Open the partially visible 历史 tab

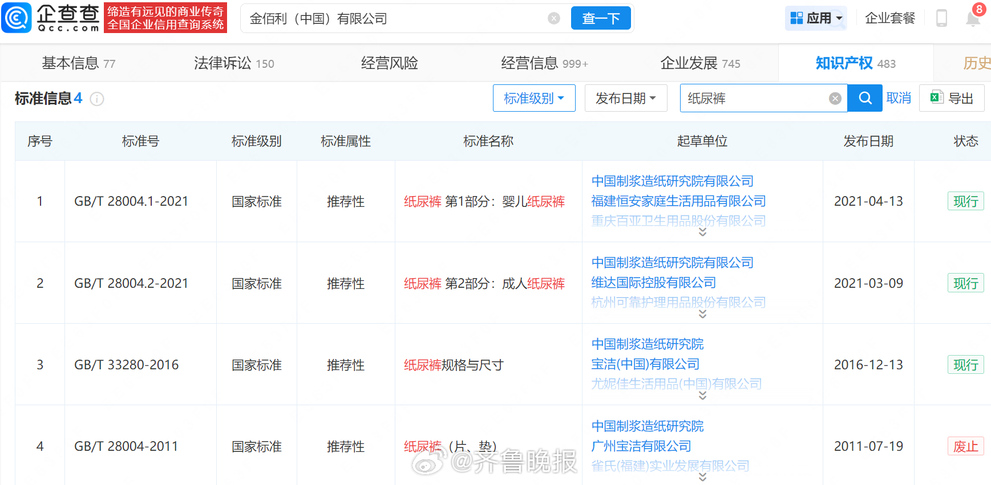[977, 63]
